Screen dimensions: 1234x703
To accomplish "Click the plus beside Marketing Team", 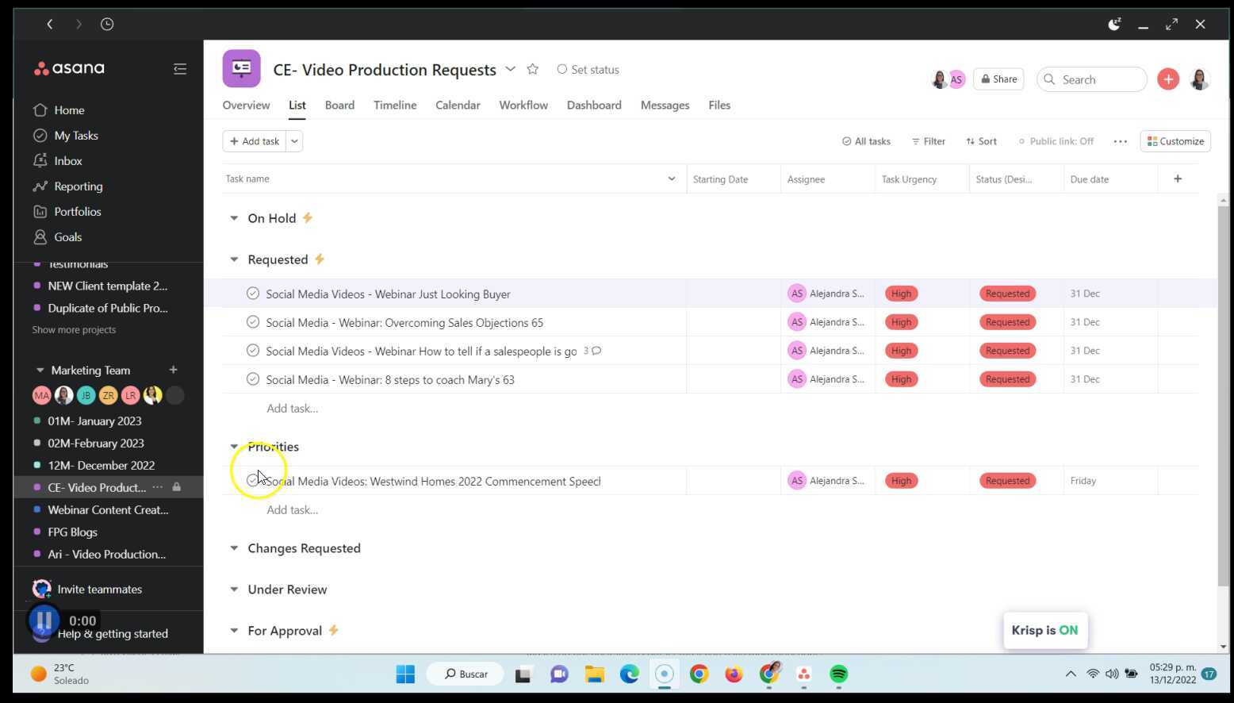I will [x=173, y=370].
